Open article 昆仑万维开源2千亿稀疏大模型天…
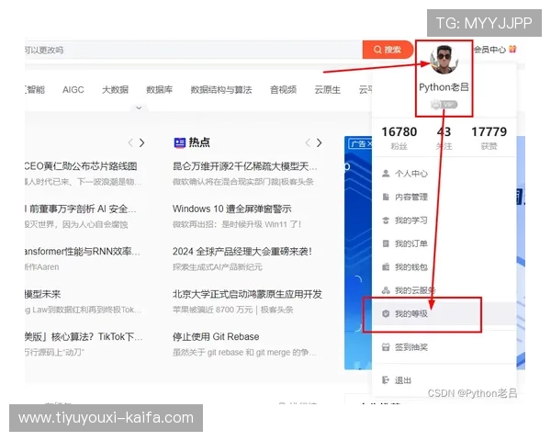Image resolution: width=551 pixels, height=441 pixels. 245,166
